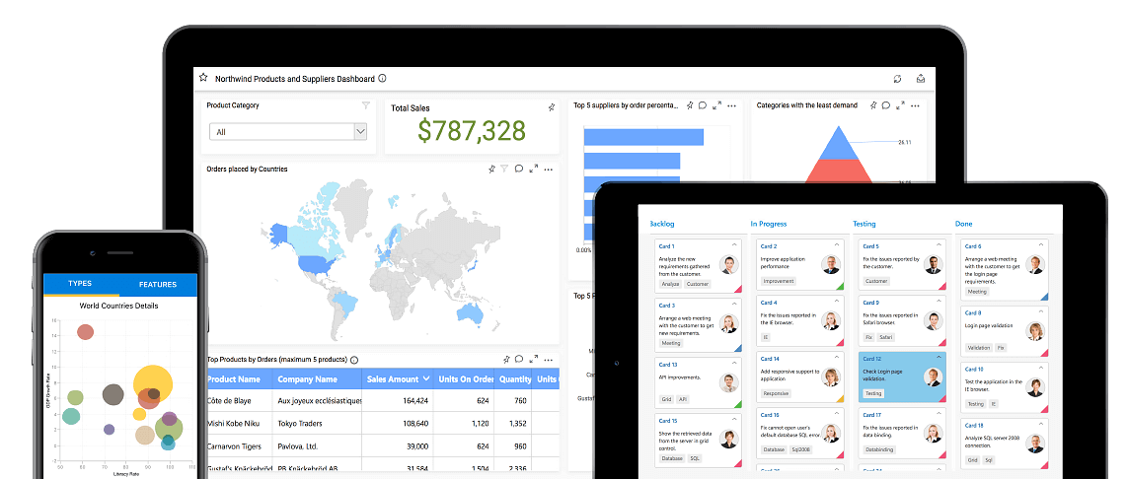This screenshot has height=479, width=1127.
Task: Maximize the Top 5 suppliers widget
Action: pos(716,105)
